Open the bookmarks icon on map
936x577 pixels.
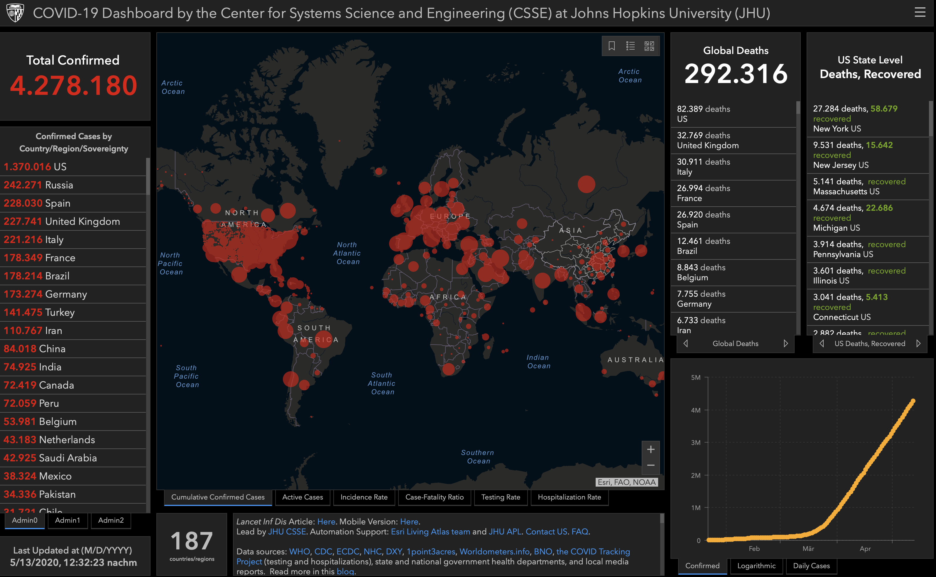coord(611,46)
